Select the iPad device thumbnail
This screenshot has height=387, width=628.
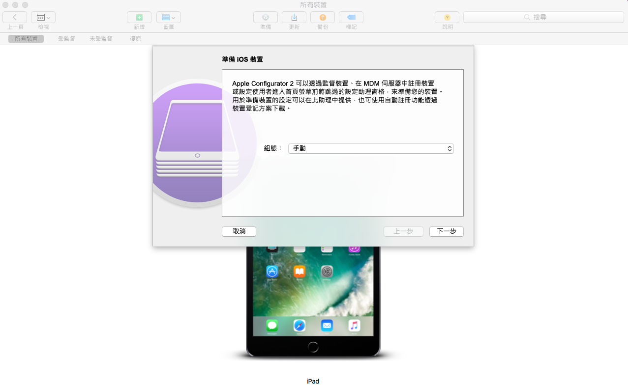click(313, 302)
